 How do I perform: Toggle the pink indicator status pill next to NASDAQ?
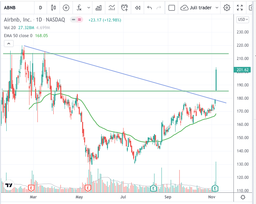tap(79, 20)
